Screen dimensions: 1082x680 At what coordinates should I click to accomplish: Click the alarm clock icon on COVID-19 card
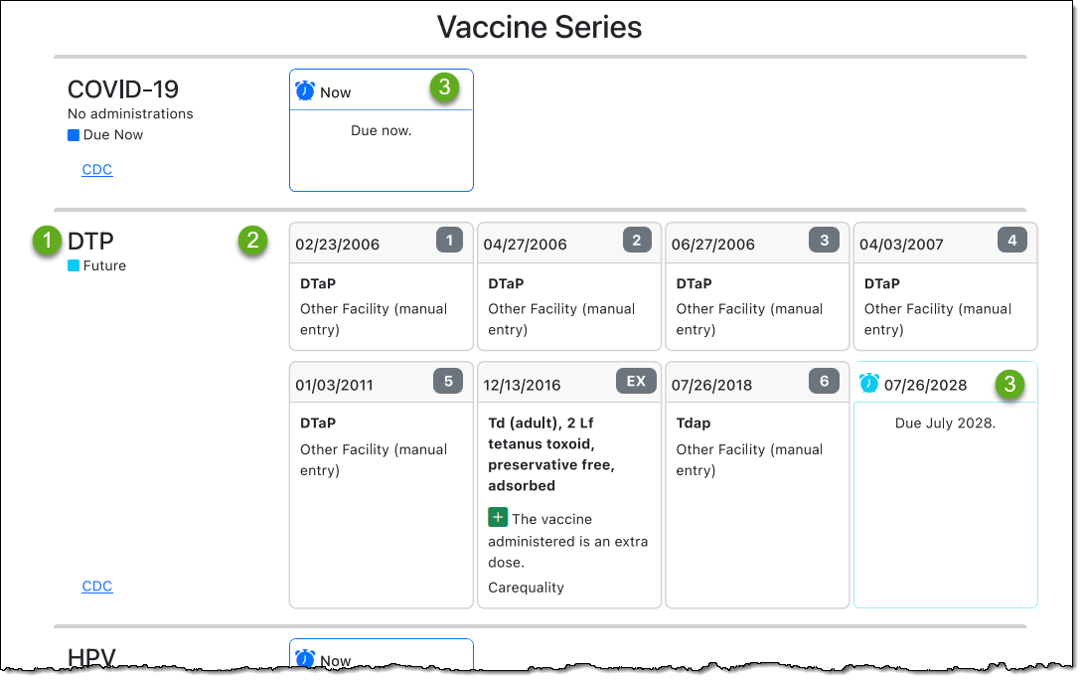305,91
